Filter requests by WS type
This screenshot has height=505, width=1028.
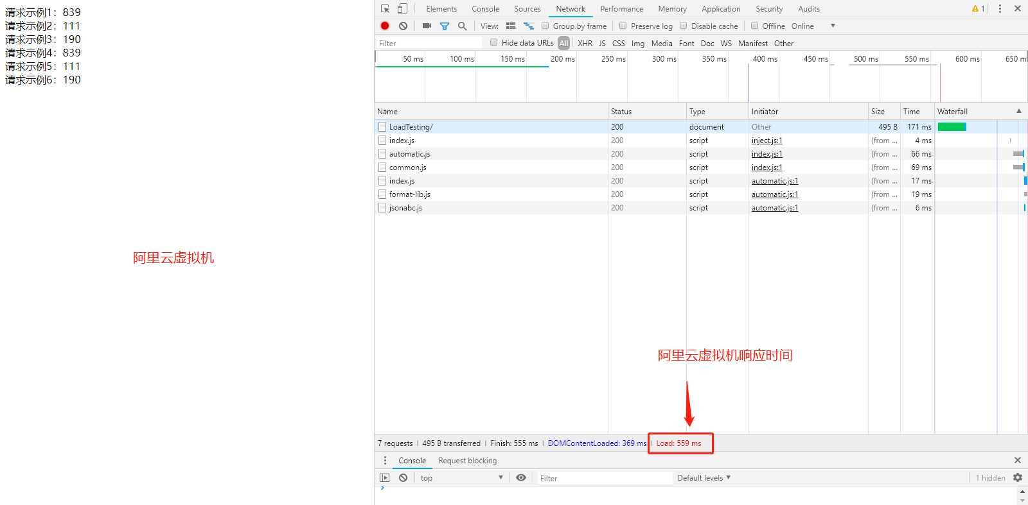(x=726, y=43)
